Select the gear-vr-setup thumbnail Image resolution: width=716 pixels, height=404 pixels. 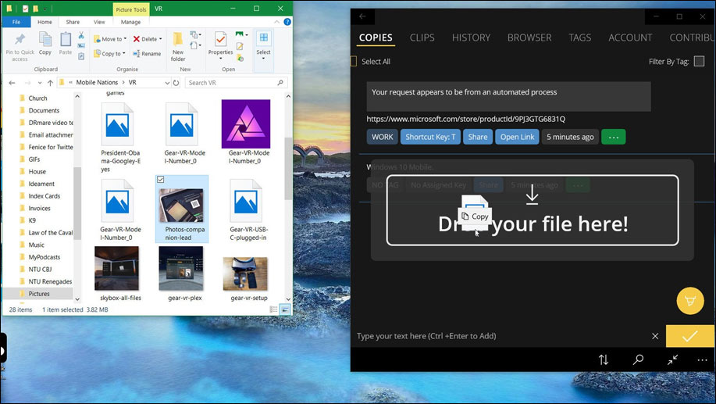coord(246,274)
